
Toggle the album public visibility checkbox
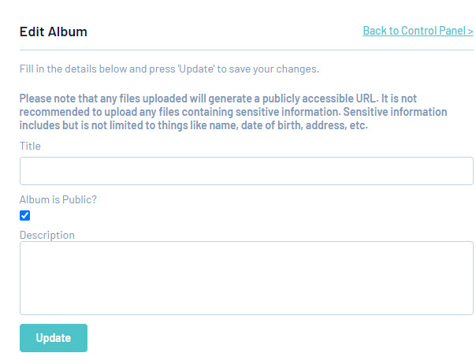[25, 216]
